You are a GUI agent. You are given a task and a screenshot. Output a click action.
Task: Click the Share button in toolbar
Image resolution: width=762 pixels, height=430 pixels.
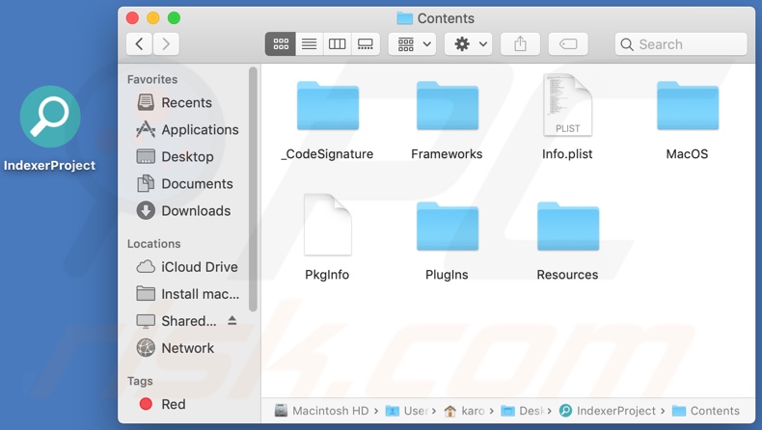(520, 44)
